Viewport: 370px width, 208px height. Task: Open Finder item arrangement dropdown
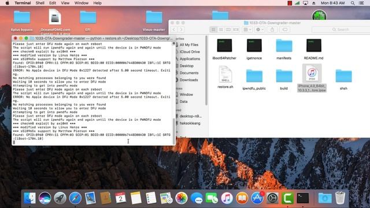coord(247,29)
